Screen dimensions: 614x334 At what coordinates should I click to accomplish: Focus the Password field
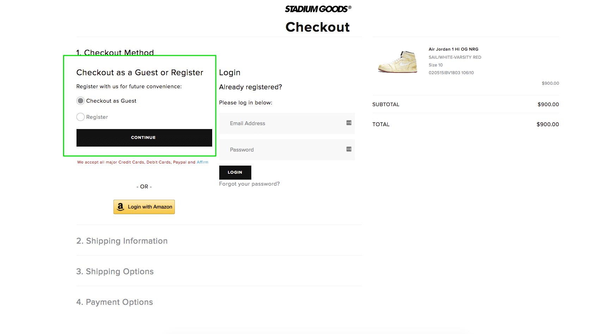tap(287, 150)
